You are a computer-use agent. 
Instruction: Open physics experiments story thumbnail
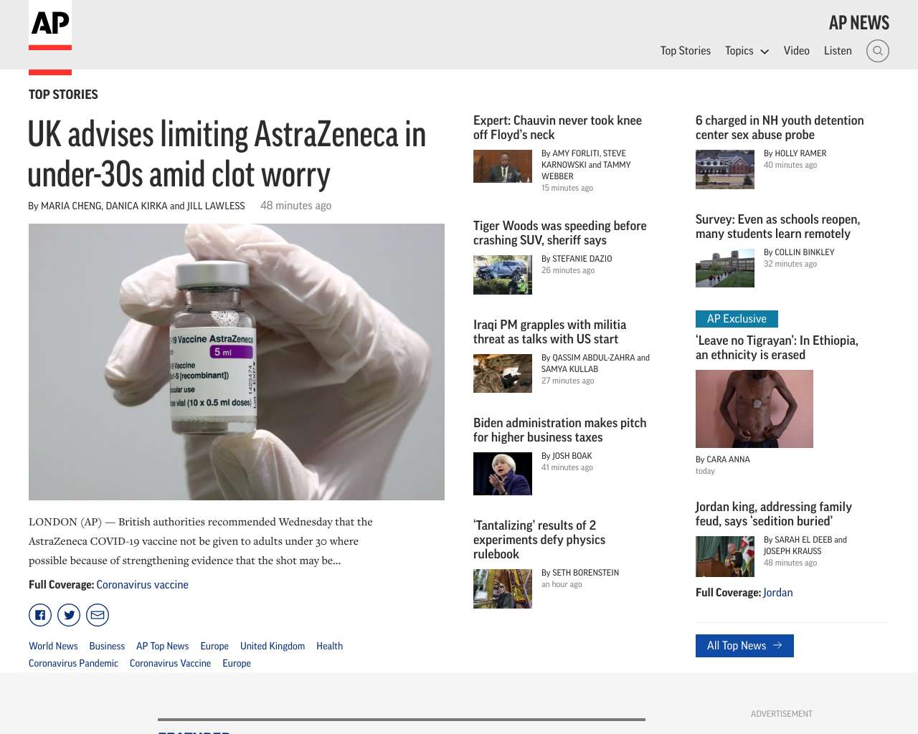pyautogui.click(x=503, y=588)
